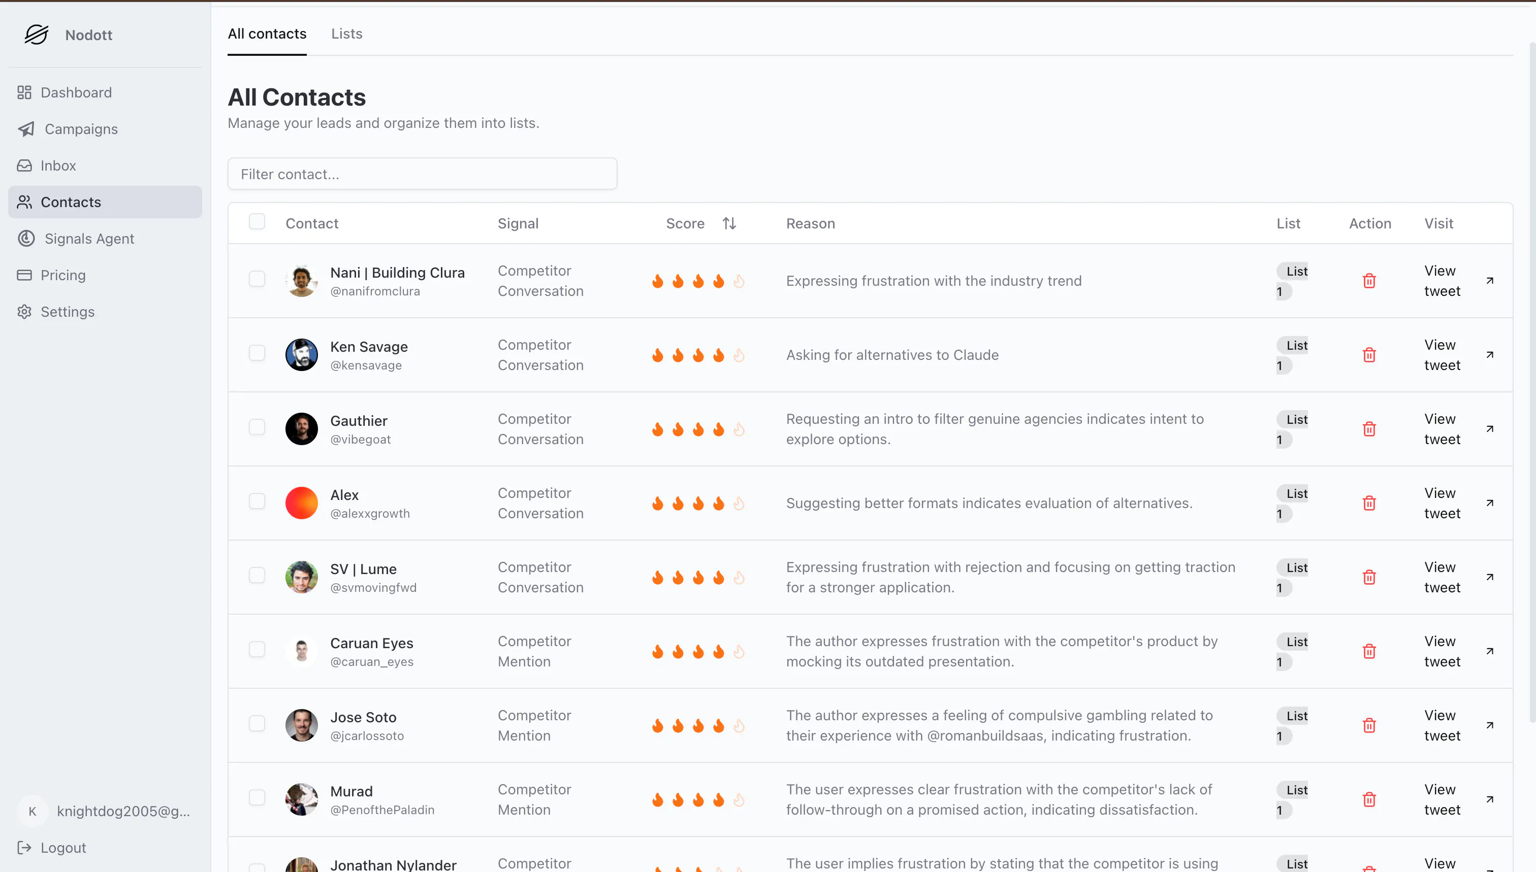Delete the Ken Savage contact

[1369, 355]
